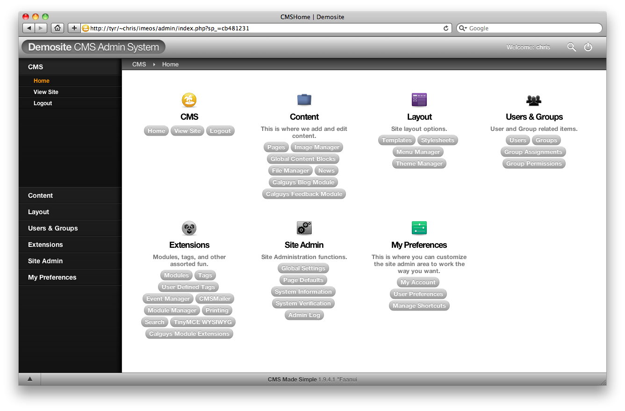
Task: Select View Site in the sidebar menu
Action: [70, 92]
